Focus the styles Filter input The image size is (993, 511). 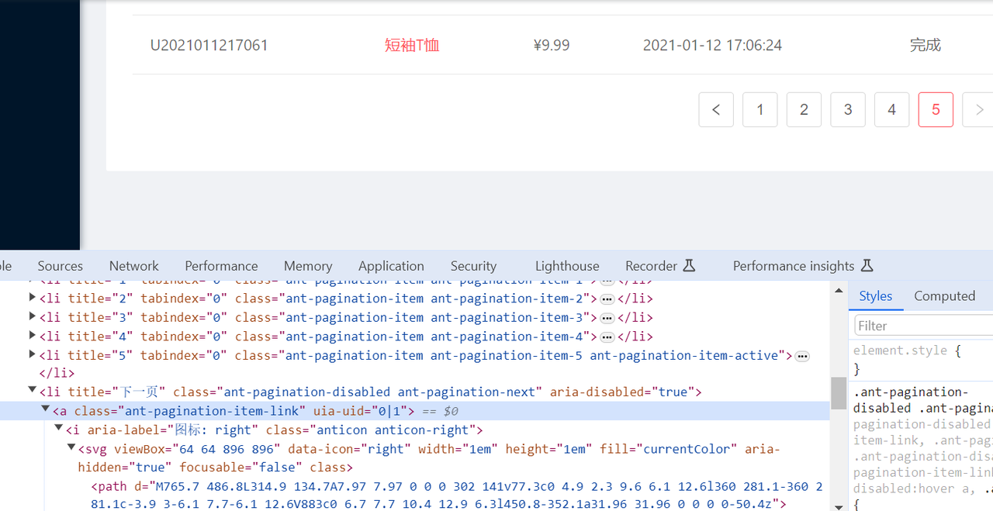tap(923, 326)
